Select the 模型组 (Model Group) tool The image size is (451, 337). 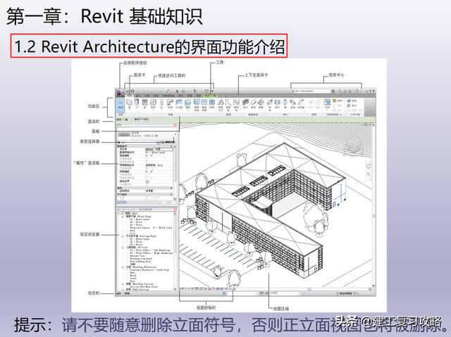[x=236, y=105]
